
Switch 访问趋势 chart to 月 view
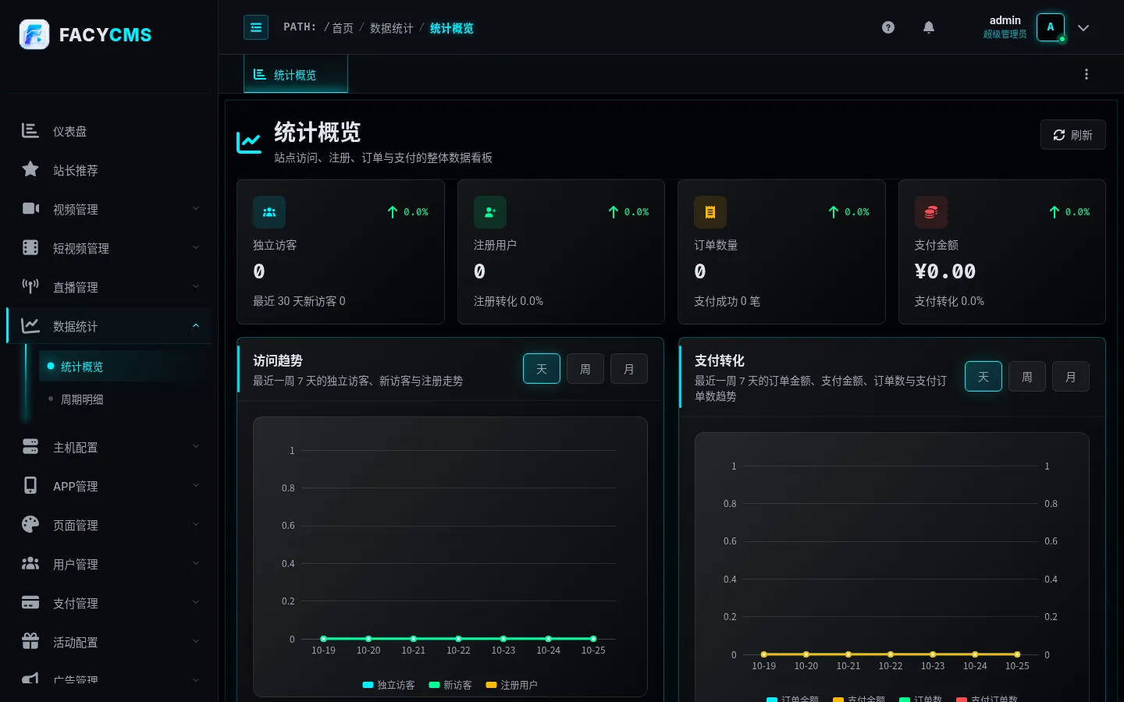click(x=629, y=369)
